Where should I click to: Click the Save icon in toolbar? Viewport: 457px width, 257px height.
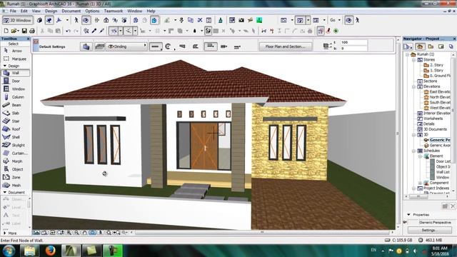point(24,31)
